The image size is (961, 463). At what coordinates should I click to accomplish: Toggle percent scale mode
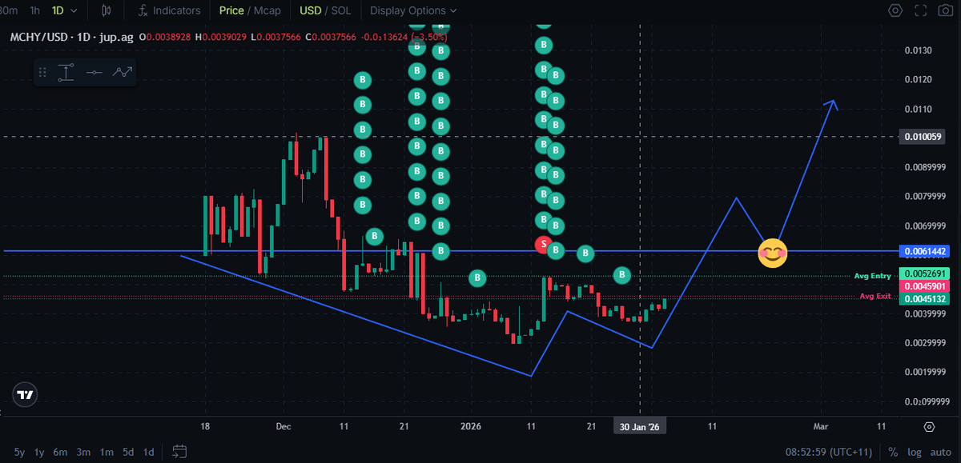click(892, 452)
